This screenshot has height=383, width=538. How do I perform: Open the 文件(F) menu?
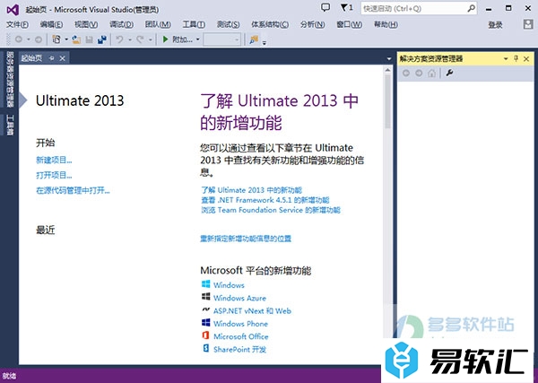(x=18, y=24)
